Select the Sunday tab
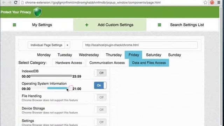Viewport: 224px width, 126px height. (174, 55)
